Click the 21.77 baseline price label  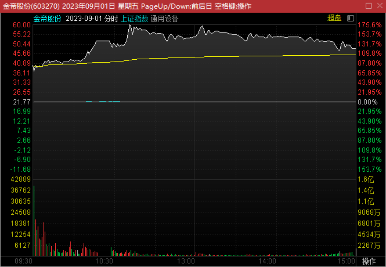click(22, 102)
